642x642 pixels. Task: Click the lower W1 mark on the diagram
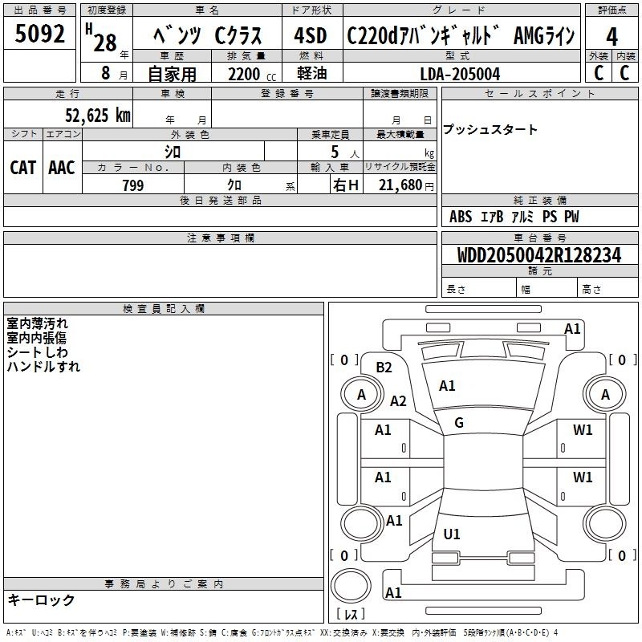pyautogui.click(x=583, y=477)
